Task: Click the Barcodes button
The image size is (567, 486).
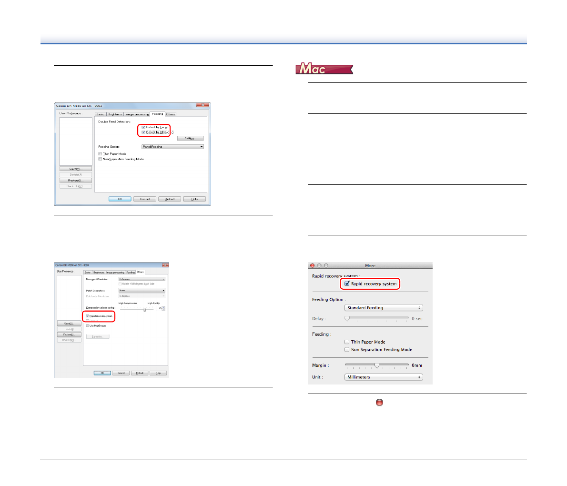Action: [97, 337]
